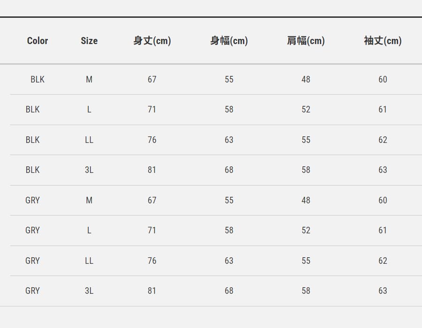Select 身幅 value 58 in BLK L row

tap(229, 110)
